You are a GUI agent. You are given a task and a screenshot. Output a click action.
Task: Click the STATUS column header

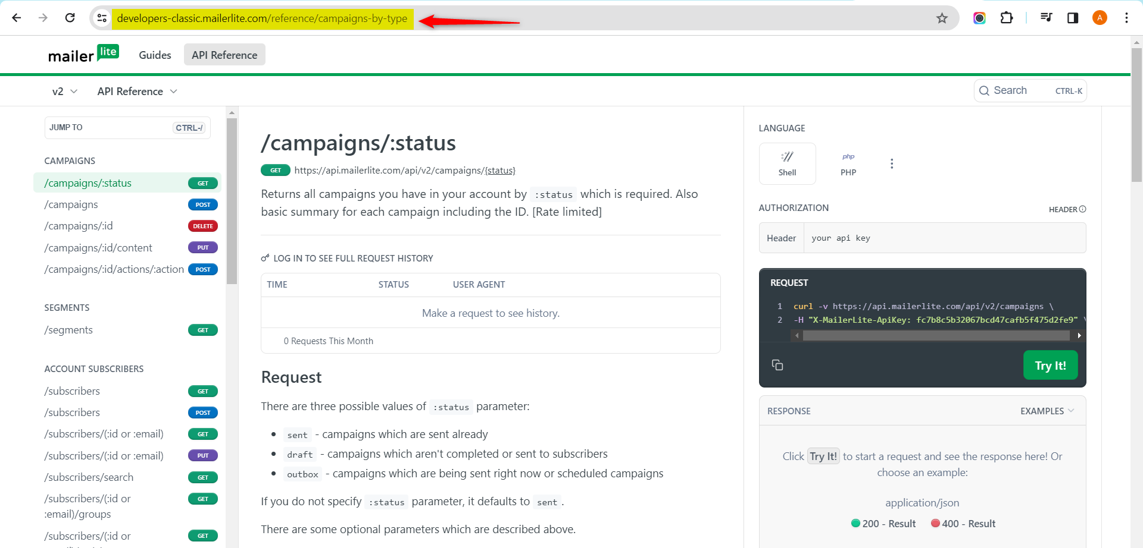(394, 285)
